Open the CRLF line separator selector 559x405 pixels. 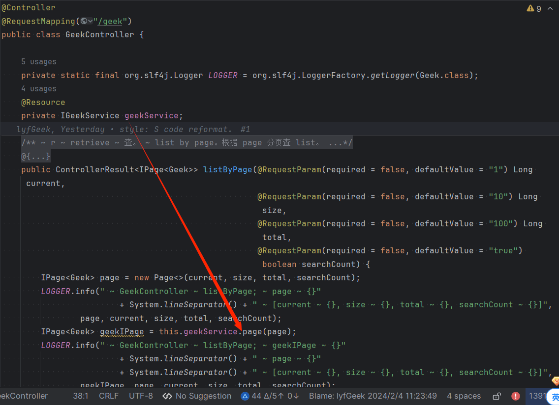click(x=108, y=396)
